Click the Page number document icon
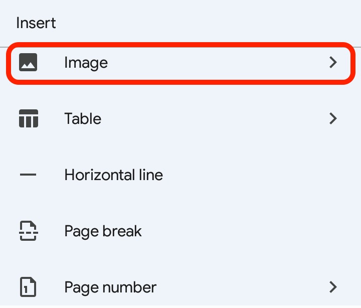Image resolution: width=361 pixels, height=308 pixels. [x=28, y=287]
